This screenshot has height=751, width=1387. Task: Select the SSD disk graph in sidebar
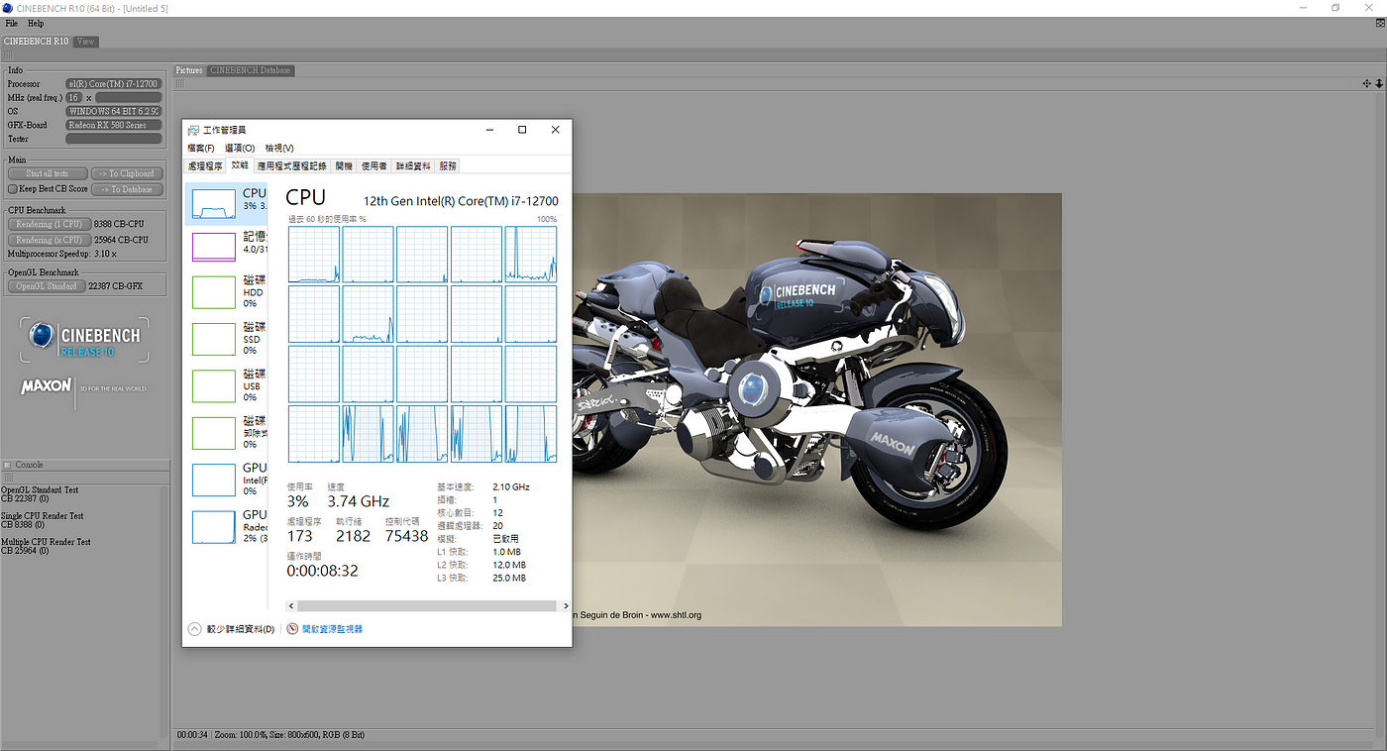[214, 339]
